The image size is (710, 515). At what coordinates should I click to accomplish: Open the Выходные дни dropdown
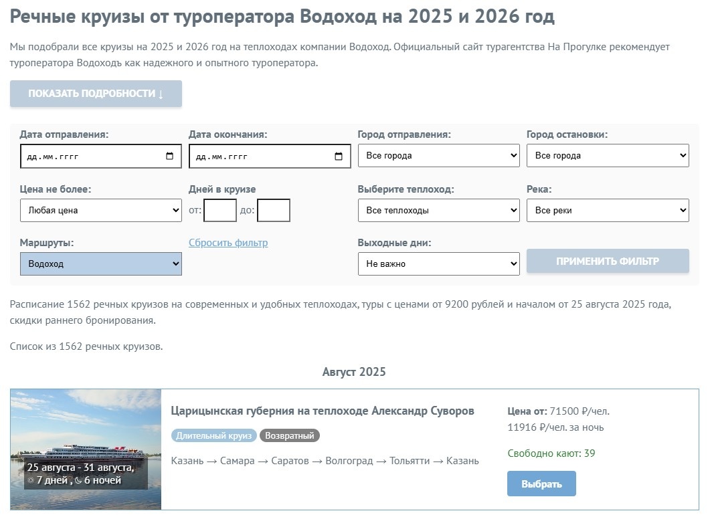438,263
